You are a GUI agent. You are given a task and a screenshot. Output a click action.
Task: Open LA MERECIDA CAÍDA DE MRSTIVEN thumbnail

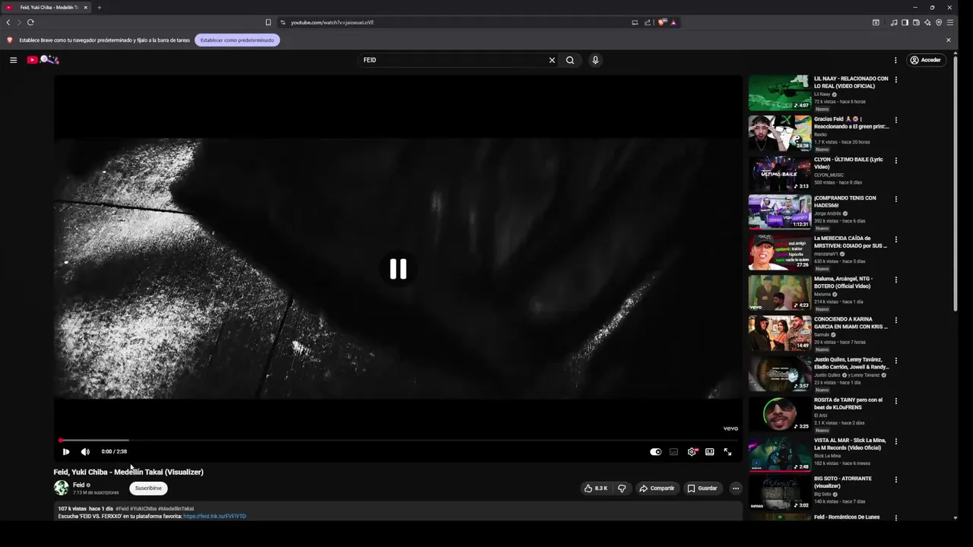tap(780, 253)
